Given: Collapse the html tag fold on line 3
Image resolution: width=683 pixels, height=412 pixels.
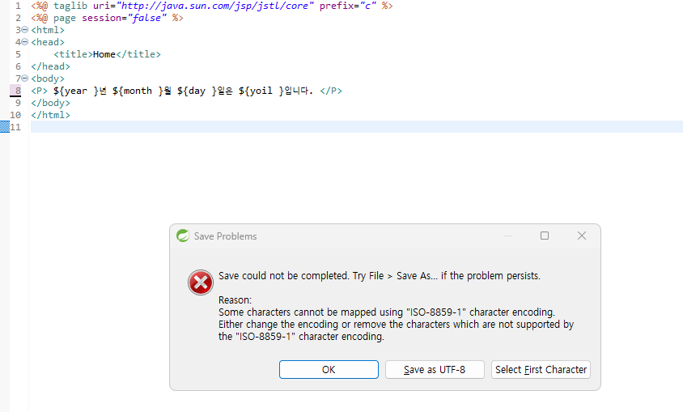Looking at the screenshot, I should pyautogui.click(x=25, y=30).
